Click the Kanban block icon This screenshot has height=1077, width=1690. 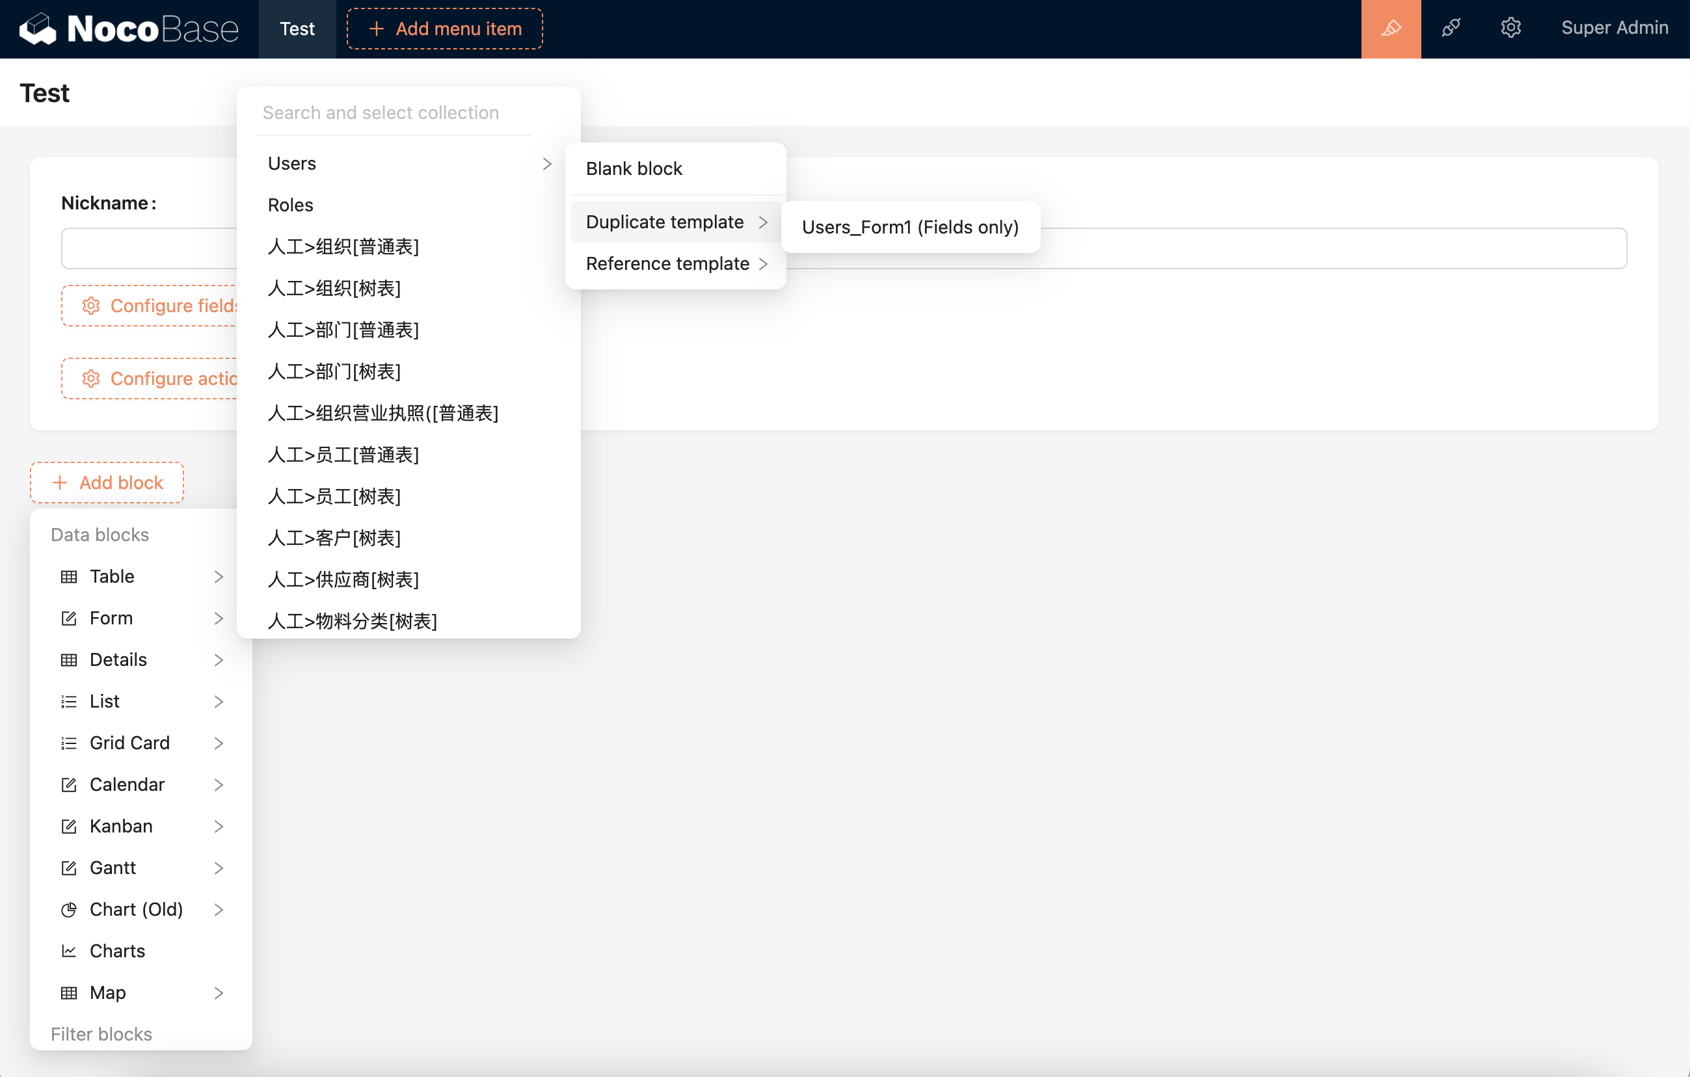69,826
